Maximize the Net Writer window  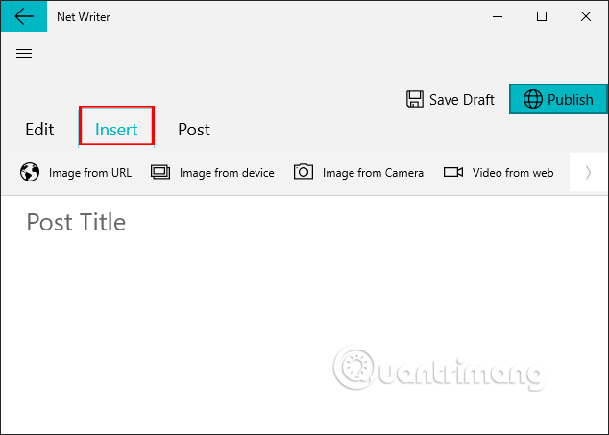[542, 16]
